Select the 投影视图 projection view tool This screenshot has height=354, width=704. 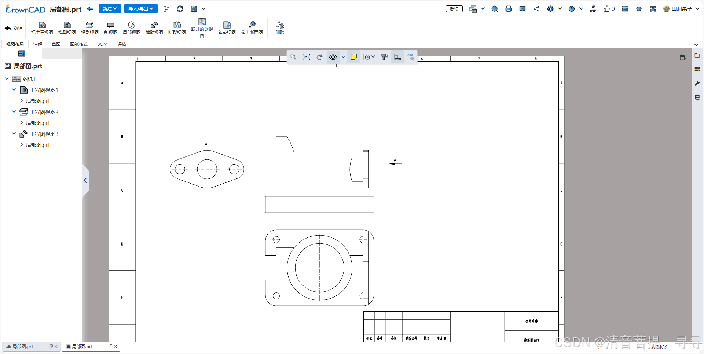(x=90, y=28)
